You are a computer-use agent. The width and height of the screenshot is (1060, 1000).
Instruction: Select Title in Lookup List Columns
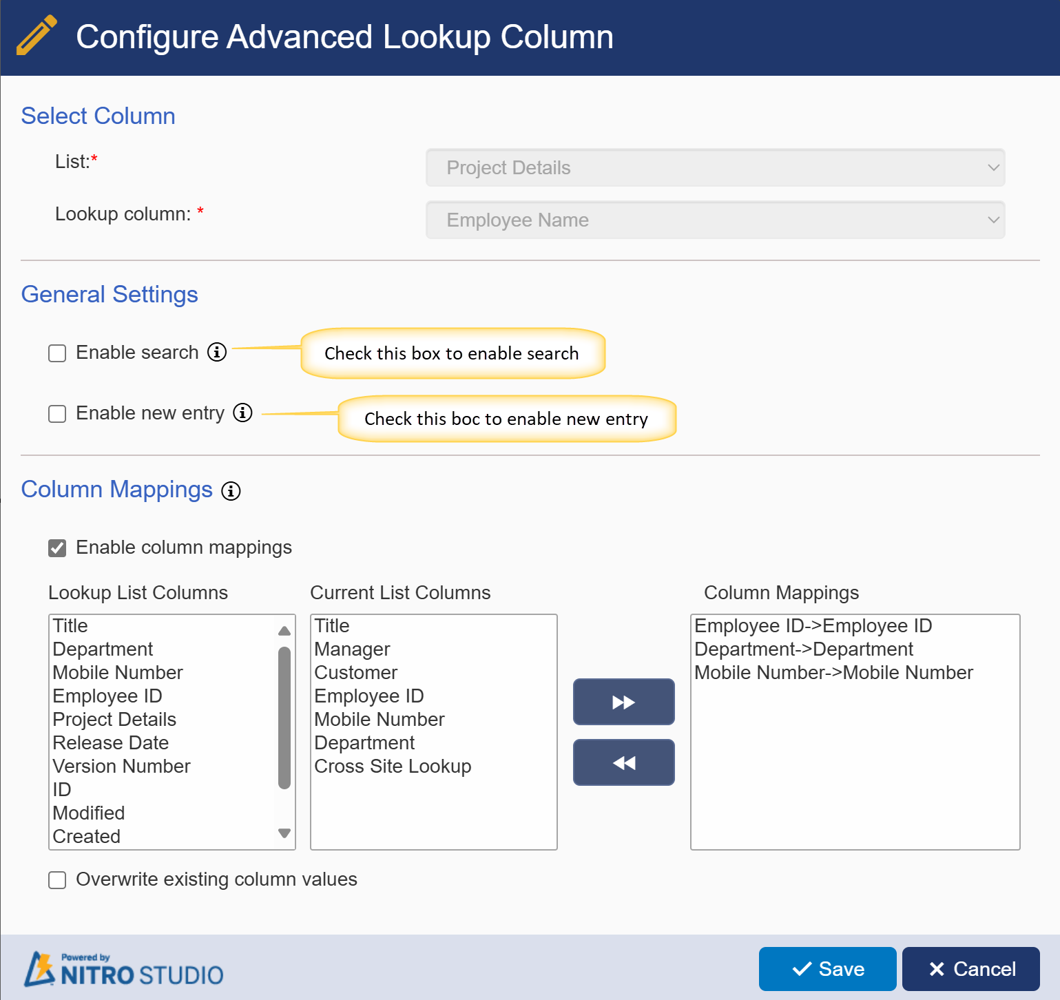pyautogui.click(x=163, y=626)
